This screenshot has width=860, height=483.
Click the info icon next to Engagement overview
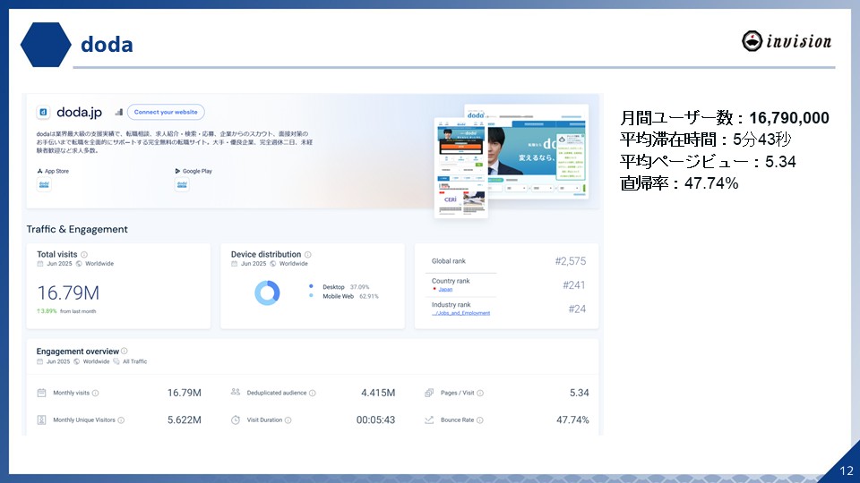124,351
